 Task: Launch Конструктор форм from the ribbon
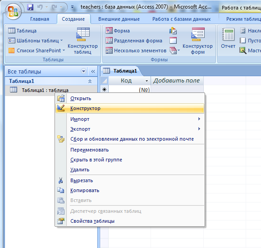pyautogui.click(x=197, y=41)
